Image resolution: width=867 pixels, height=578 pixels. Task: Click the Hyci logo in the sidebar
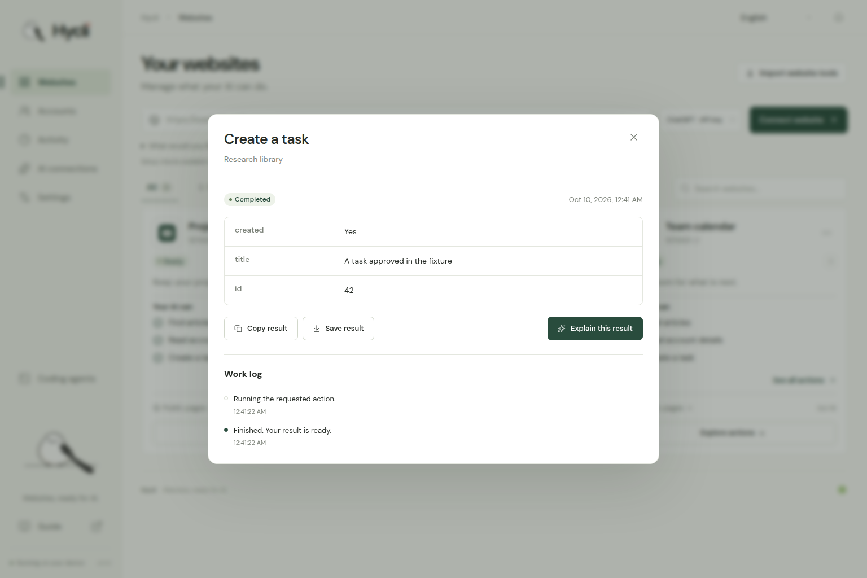coord(56,31)
